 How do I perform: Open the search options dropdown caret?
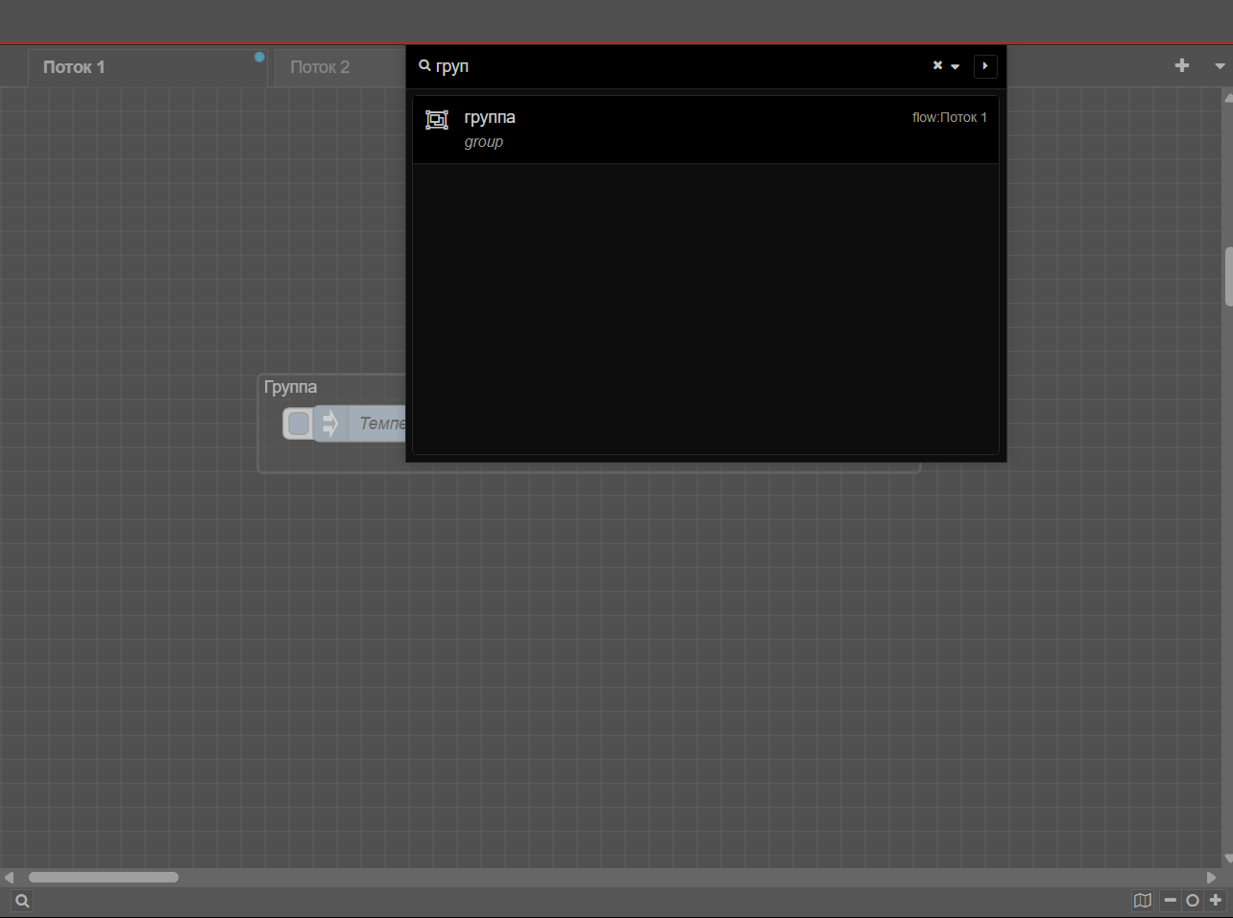point(955,66)
